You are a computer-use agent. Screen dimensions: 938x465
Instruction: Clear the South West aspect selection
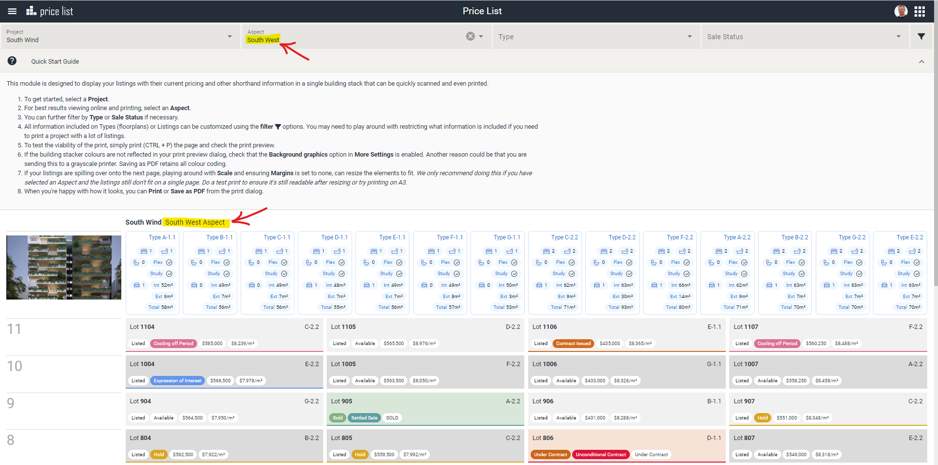point(470,36)
